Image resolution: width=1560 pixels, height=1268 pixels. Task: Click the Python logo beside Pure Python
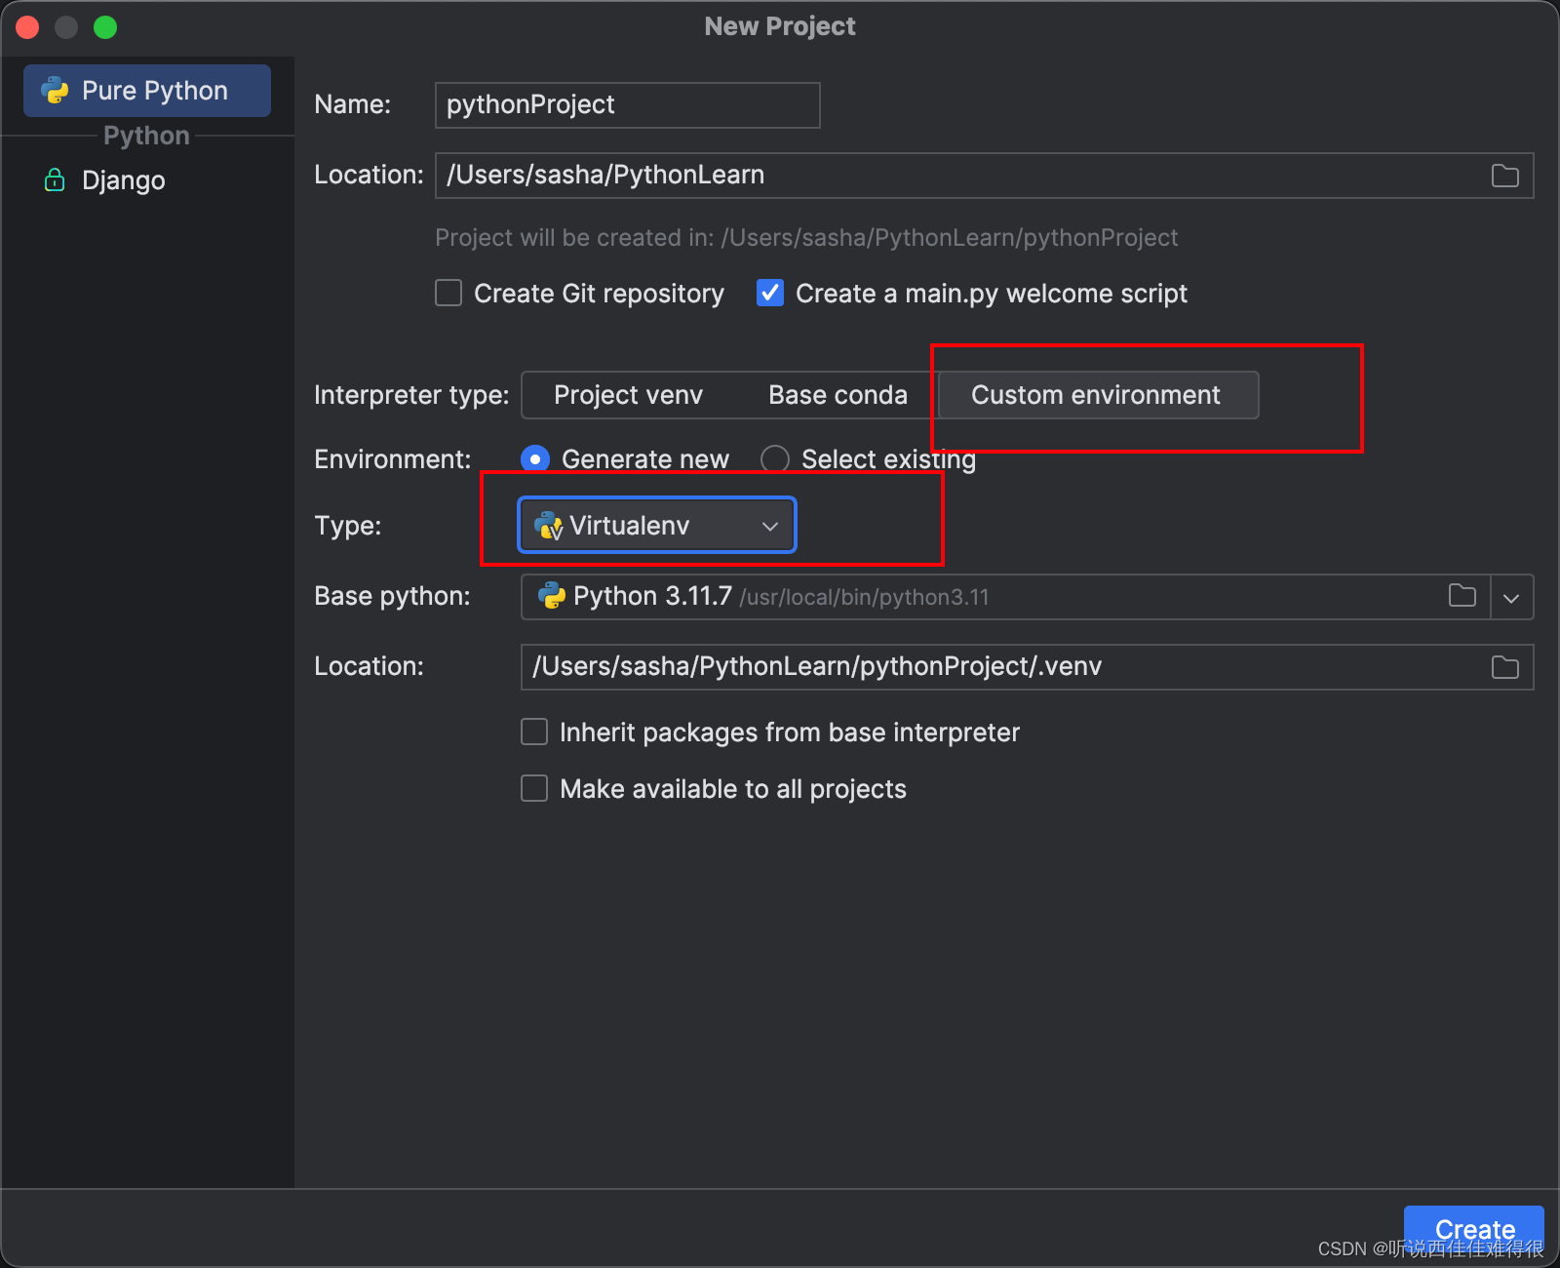55,91
